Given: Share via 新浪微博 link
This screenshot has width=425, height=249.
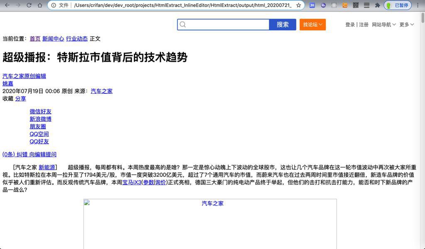Looking at the screenshot, I should [x=40, y=119].
